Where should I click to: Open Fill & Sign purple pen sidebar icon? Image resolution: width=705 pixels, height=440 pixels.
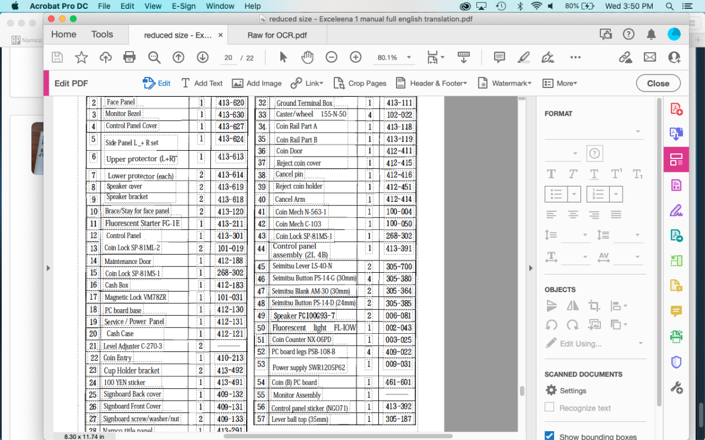point(676,210)
